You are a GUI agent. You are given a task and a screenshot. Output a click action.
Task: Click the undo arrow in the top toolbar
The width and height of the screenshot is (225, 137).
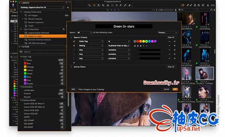[x=195, y=5]
